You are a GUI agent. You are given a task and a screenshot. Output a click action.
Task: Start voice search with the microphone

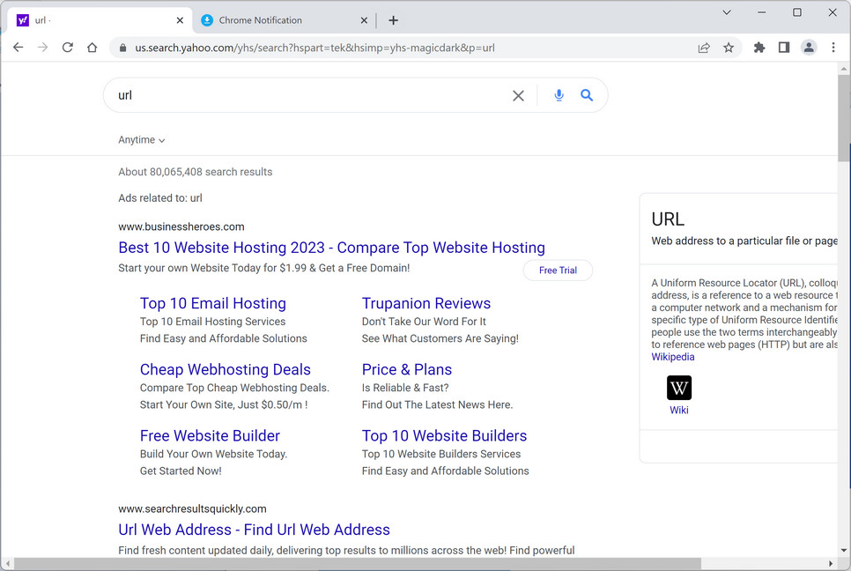point(559,95)
